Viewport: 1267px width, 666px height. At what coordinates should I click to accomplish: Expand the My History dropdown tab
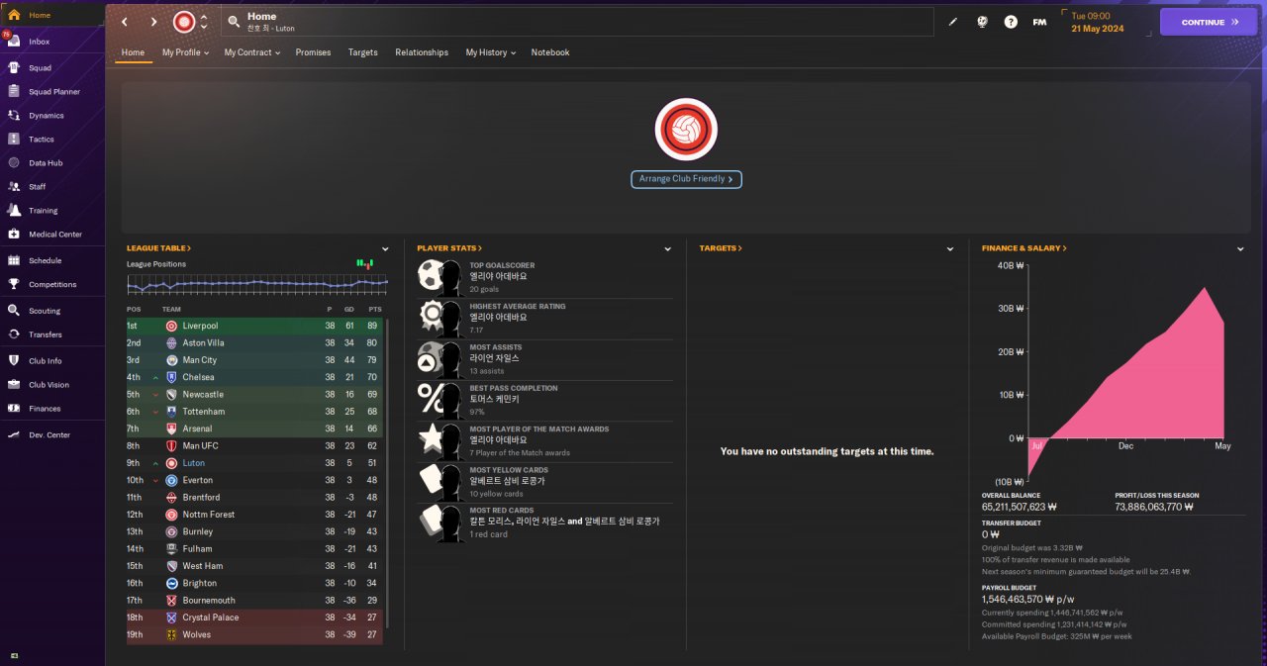click(x=491, y=52)
